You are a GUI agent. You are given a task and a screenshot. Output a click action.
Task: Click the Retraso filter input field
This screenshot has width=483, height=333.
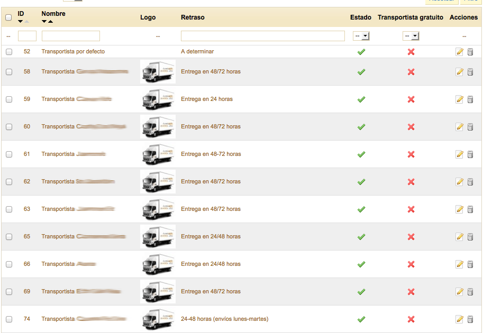262,36
